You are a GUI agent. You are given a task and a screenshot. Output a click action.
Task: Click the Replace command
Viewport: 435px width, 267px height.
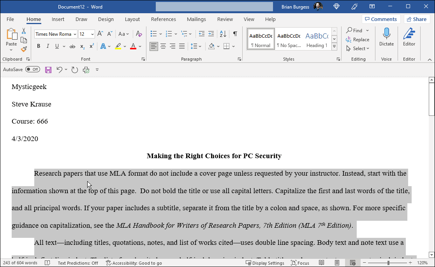coord(358,39)
